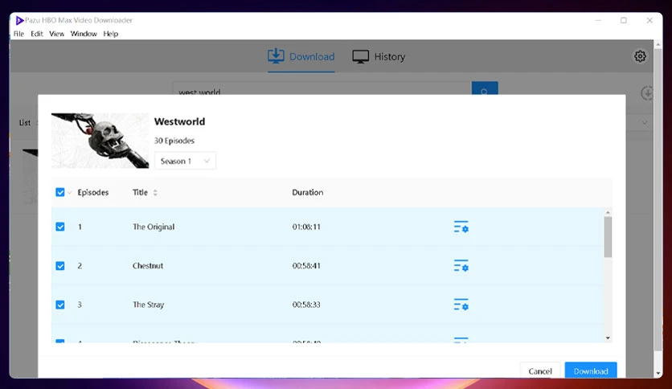Click the 30 Episodes label

pyautogui.click(x=174, y=141)
